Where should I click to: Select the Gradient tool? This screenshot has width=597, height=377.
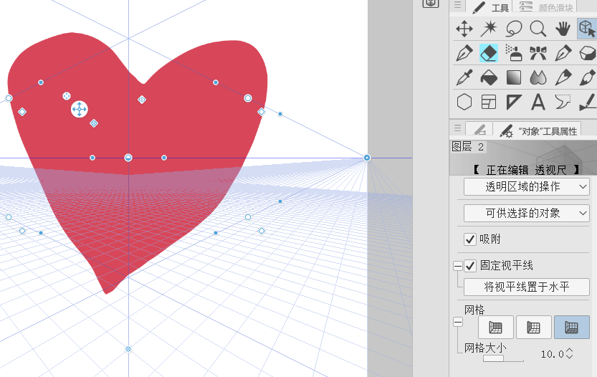tap(514, 77)
